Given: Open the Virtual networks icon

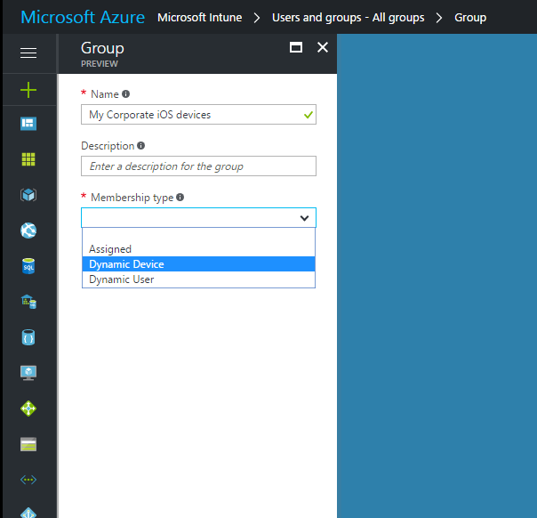Looking at the screenshot, I should [28, 480].
